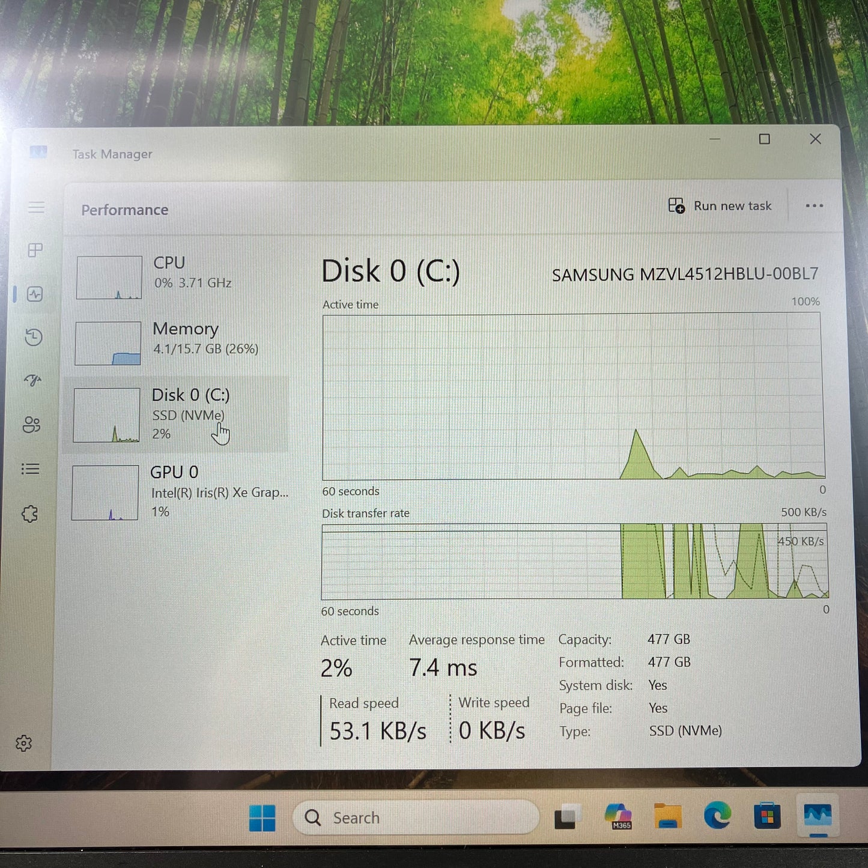This screenshot has height=868, width=868.
Task: Open Task Manager settings gear
Action: pyautogui.click(x=24, y=743)
